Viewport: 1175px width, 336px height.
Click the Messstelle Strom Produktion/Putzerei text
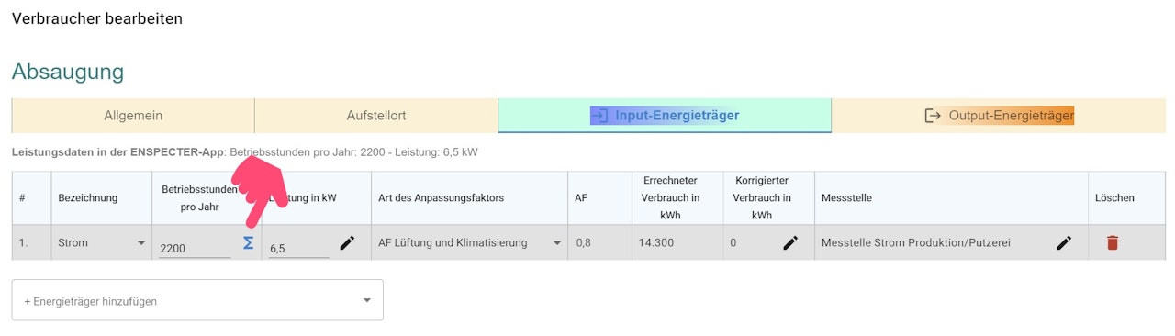point(916,243)
